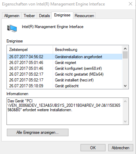The image size is (136, 154).
Task: Click the Informationen box scroll down arrow
Action: coord(125,121)
